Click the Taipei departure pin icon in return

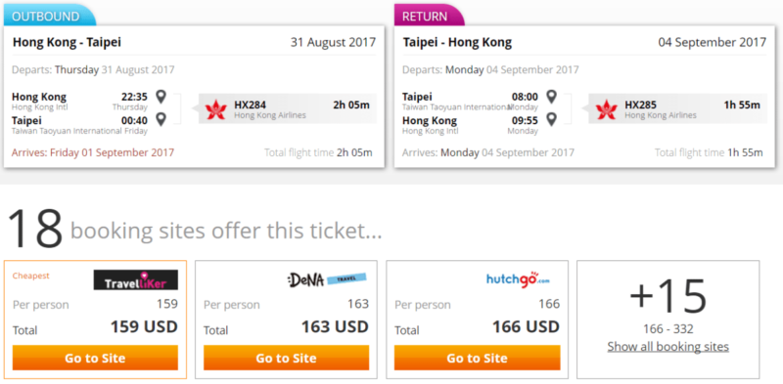[551, 97]
